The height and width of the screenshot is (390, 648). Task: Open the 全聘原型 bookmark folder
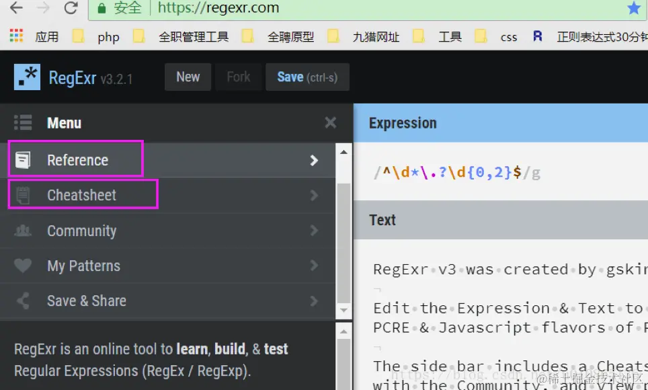tap(278, 36)
